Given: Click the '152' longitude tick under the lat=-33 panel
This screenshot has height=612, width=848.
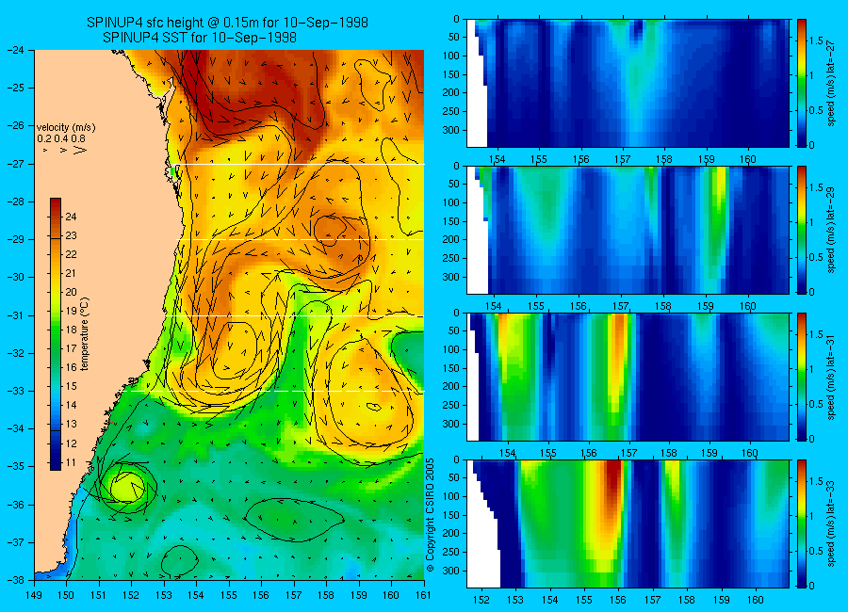Looking at the screenshot, I should 481,600.
